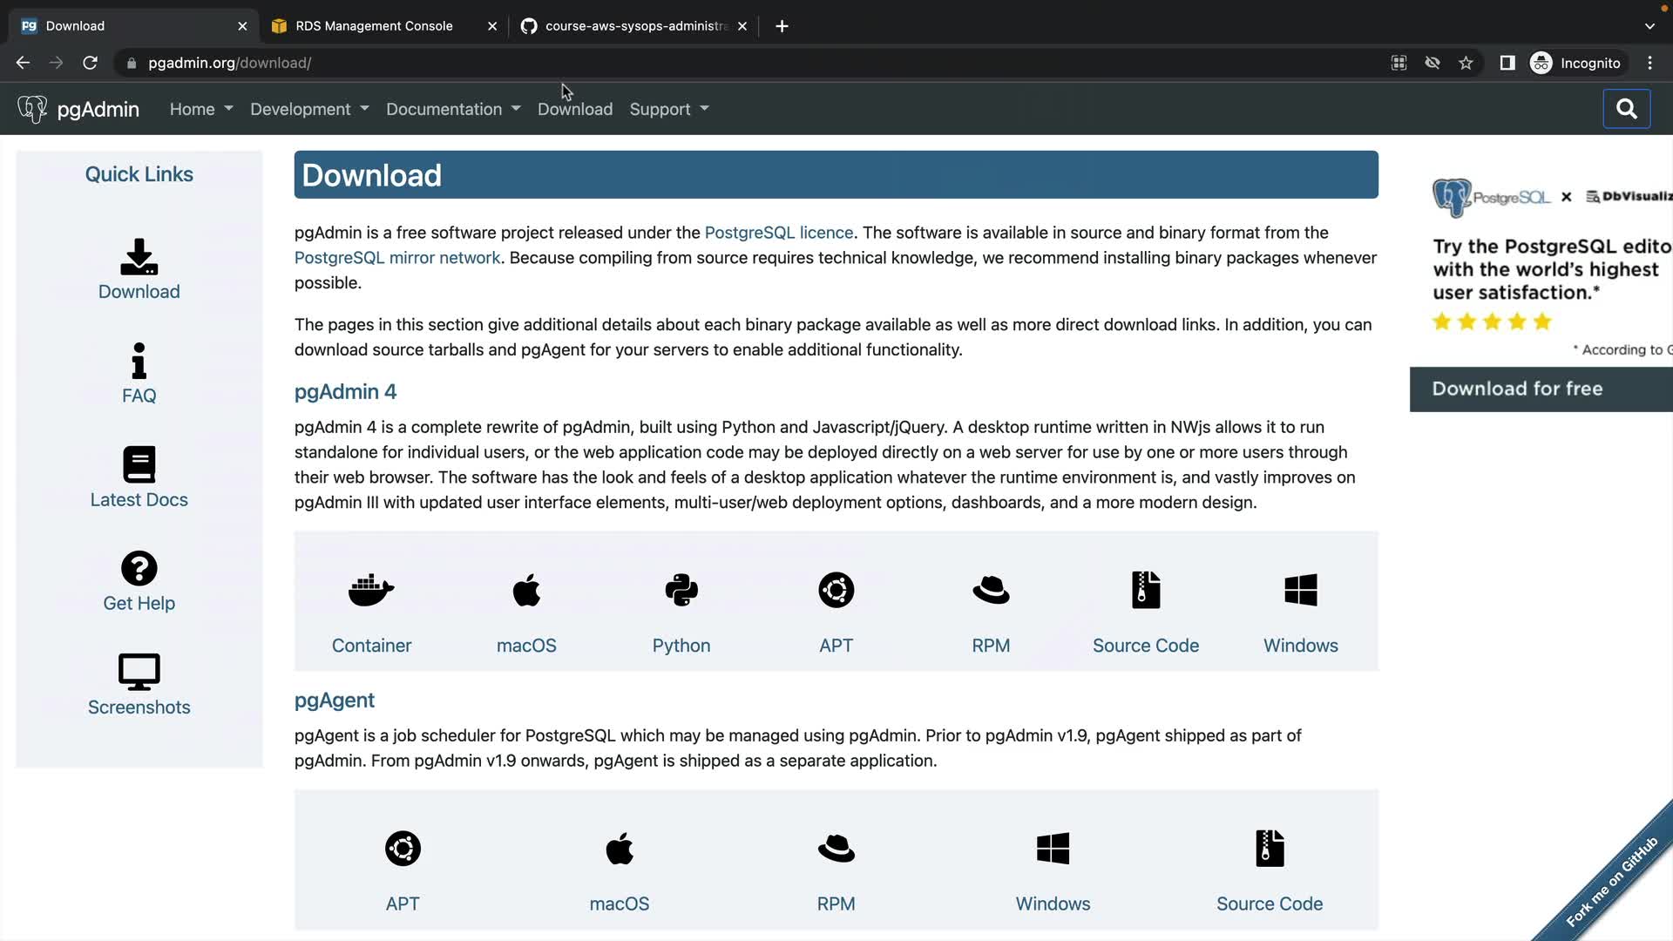Viewport: 1673px width, 941px height.
Task: Click Download in the top navigation bar
Action: pyautogui.click(x=574, y=109)
